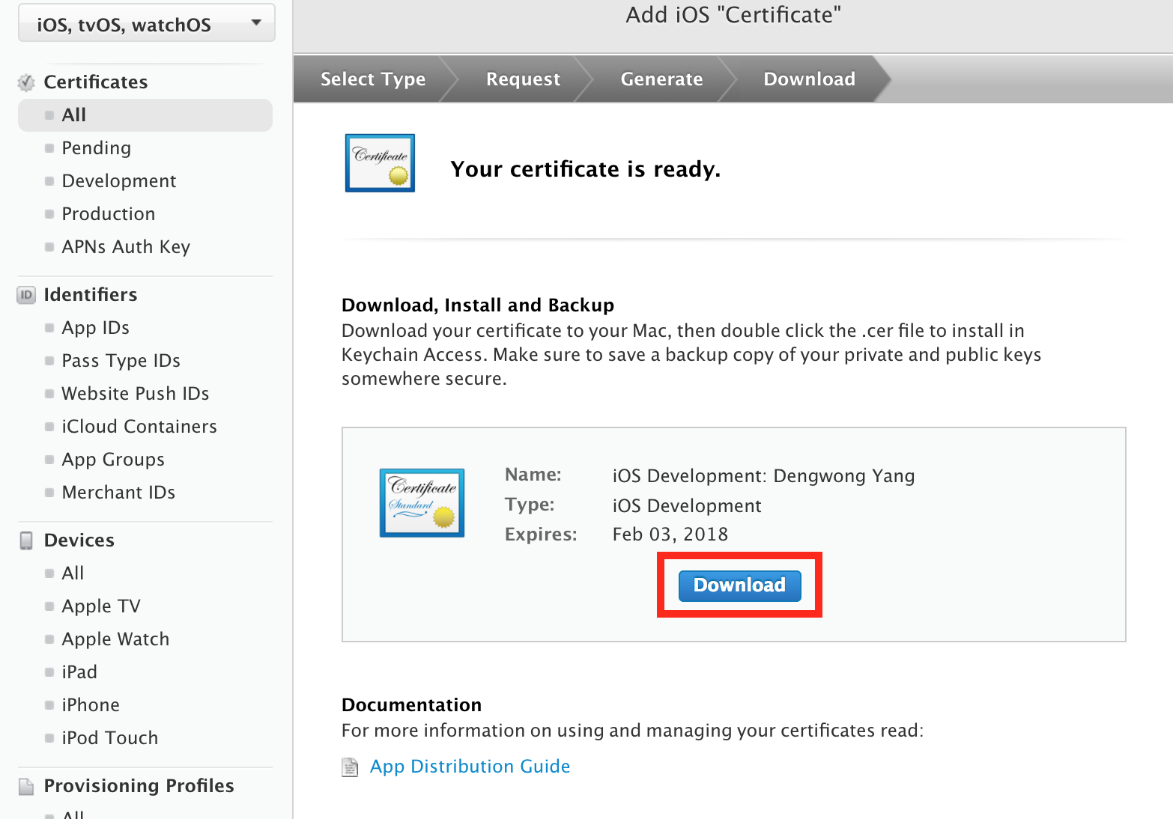Viewport: 1173px width, 819px height.
Task: Go to the Download step tab
Action: [x=809, y=79]
